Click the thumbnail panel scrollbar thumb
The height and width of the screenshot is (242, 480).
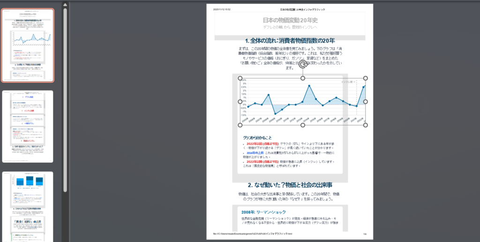pos(65,94)
